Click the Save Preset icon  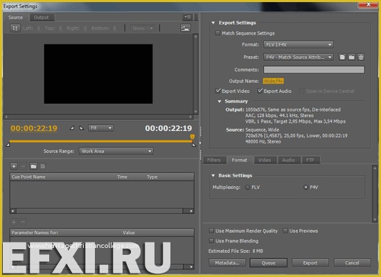342,57
